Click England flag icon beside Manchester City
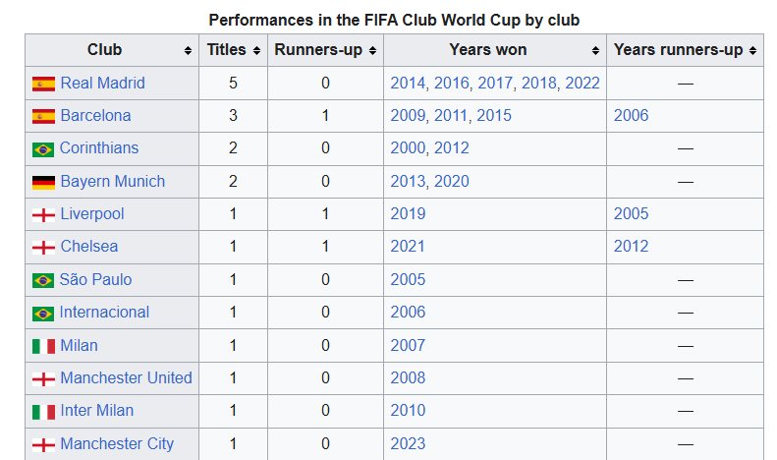The image size is (777, 460). click(x=43, y=444)
